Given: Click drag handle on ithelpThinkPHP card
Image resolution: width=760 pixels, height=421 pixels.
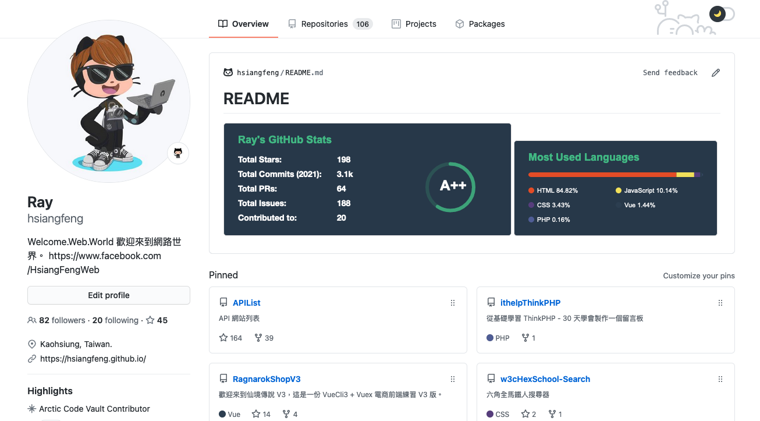Looking at the screenshot, I should 720,303.
